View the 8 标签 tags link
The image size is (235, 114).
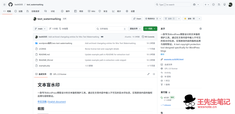[x=63, y=29]
